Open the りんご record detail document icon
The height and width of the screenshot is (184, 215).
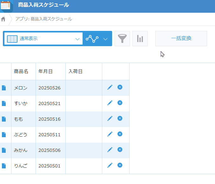point(4,166)
